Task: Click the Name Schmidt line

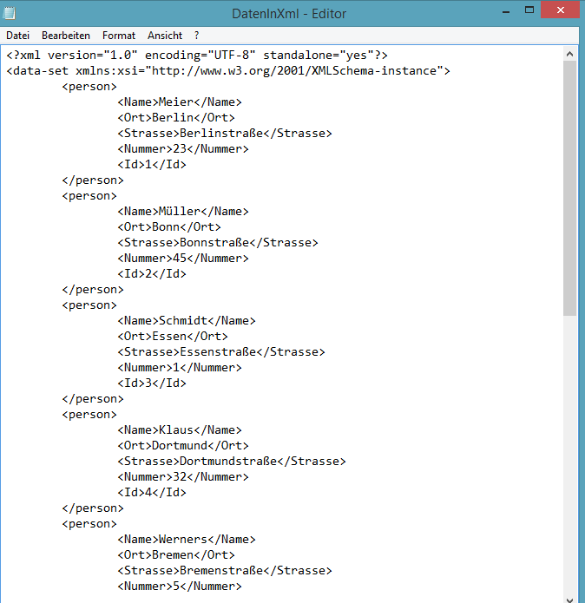Action: (187, 321)
